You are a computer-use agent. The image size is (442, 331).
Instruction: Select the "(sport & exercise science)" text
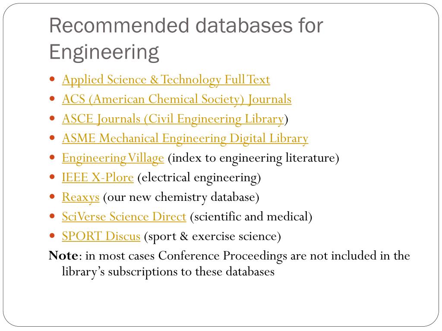click(x=212, y=236)
